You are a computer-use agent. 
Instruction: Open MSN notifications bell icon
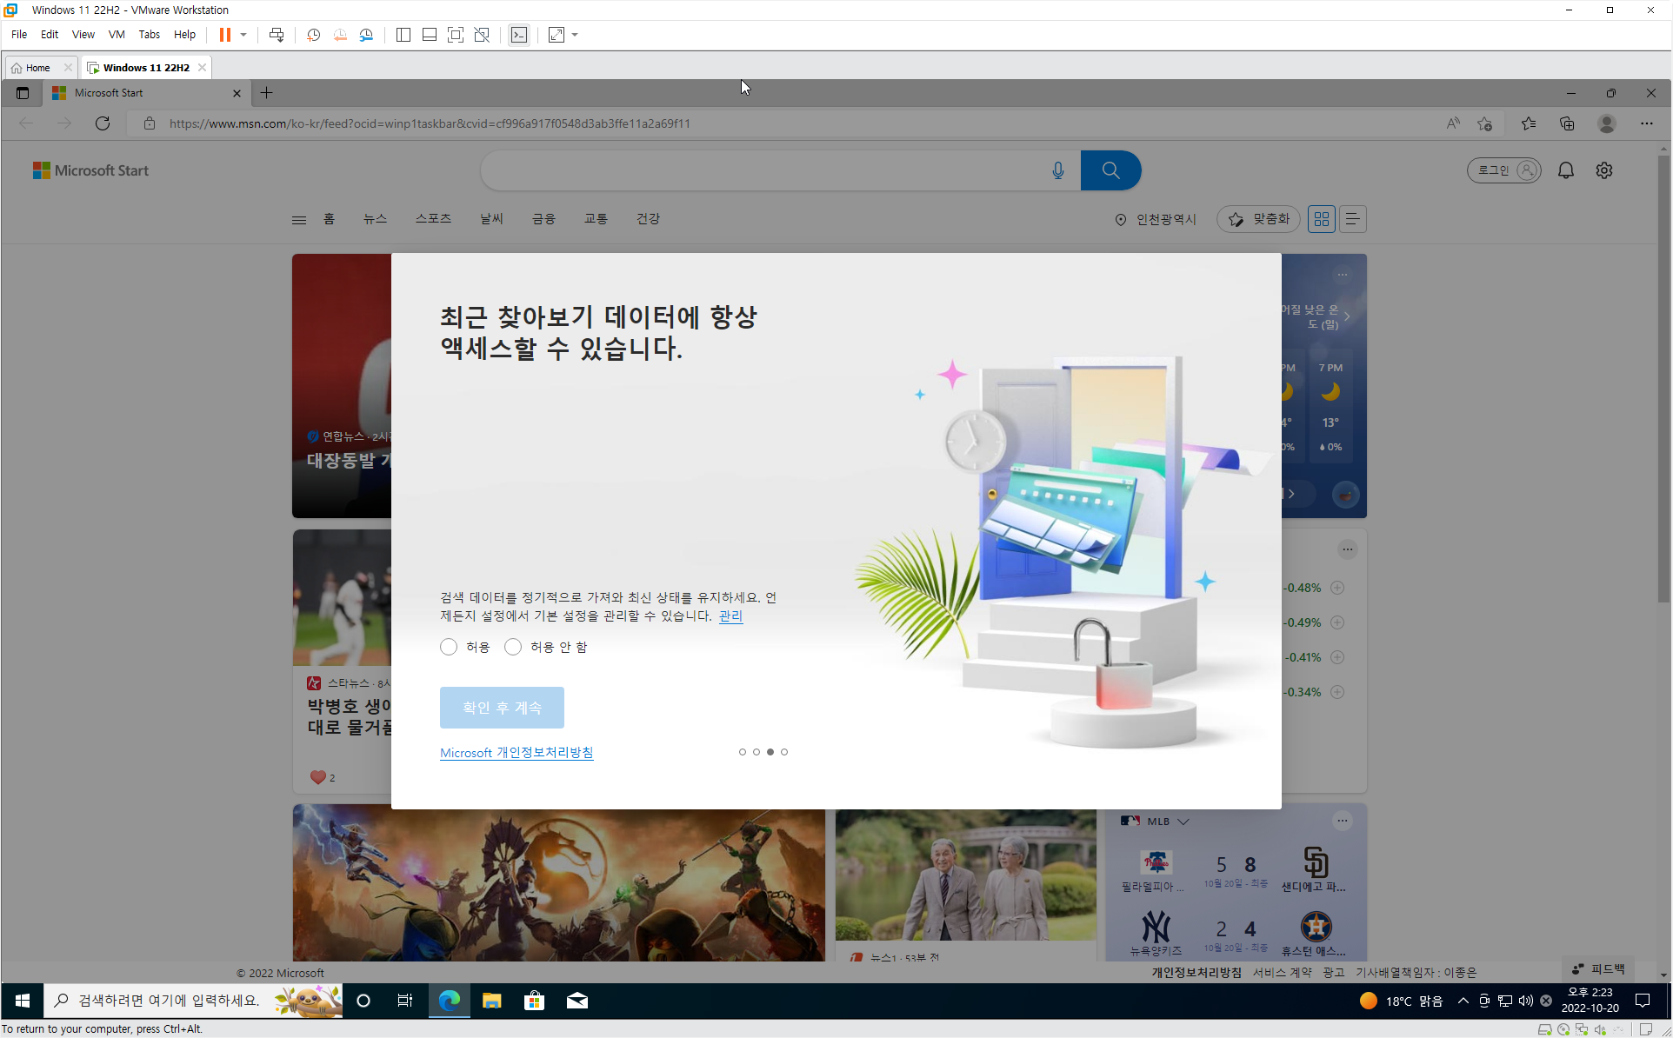[x=1565, y=170]
